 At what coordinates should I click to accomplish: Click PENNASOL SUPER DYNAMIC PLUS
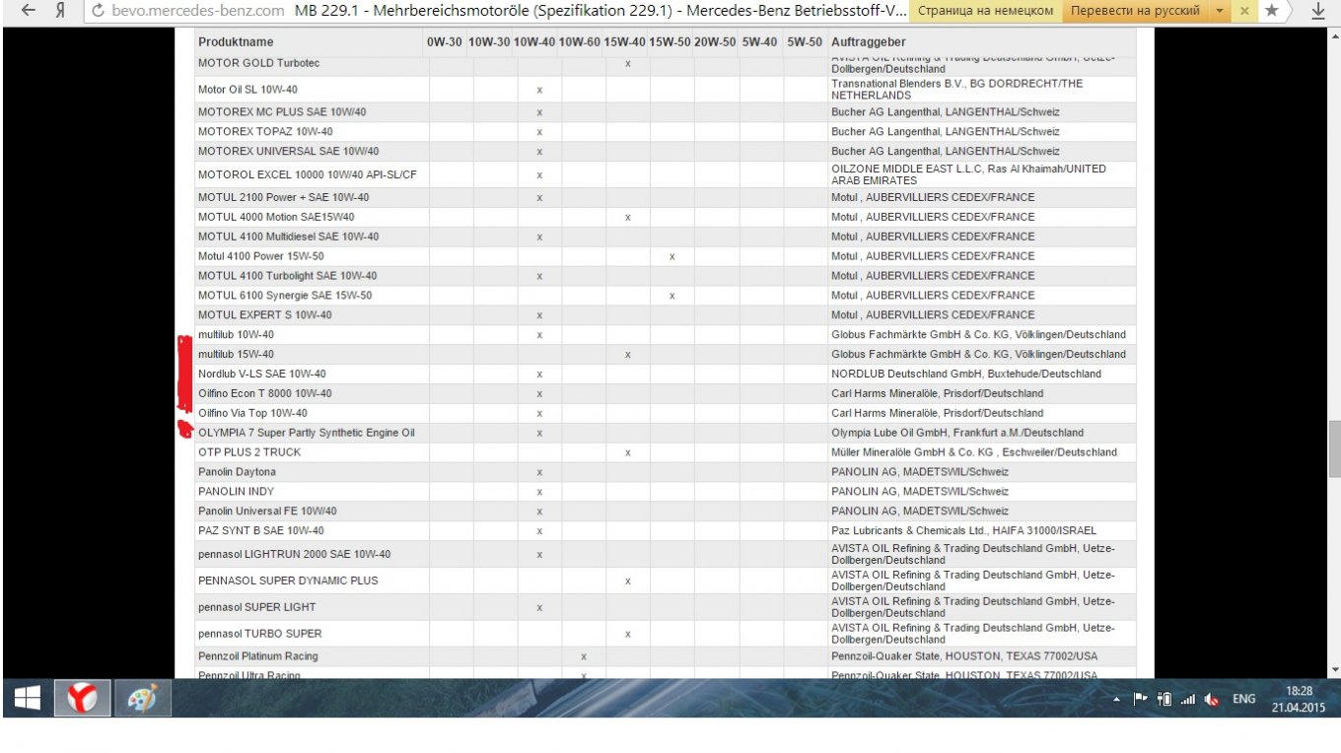click(x=288, y=581)
